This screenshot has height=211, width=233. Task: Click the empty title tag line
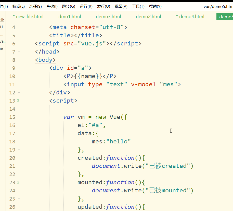(x=76, y=35)
